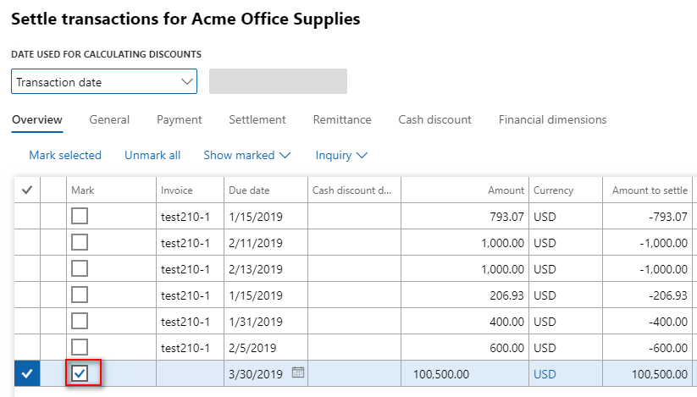Click the Amount to settle column header
The height and width of the screenshot is (397, 697).
pos(650,190)
